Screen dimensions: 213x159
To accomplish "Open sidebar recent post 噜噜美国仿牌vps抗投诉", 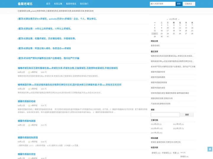I will [172, 61].
